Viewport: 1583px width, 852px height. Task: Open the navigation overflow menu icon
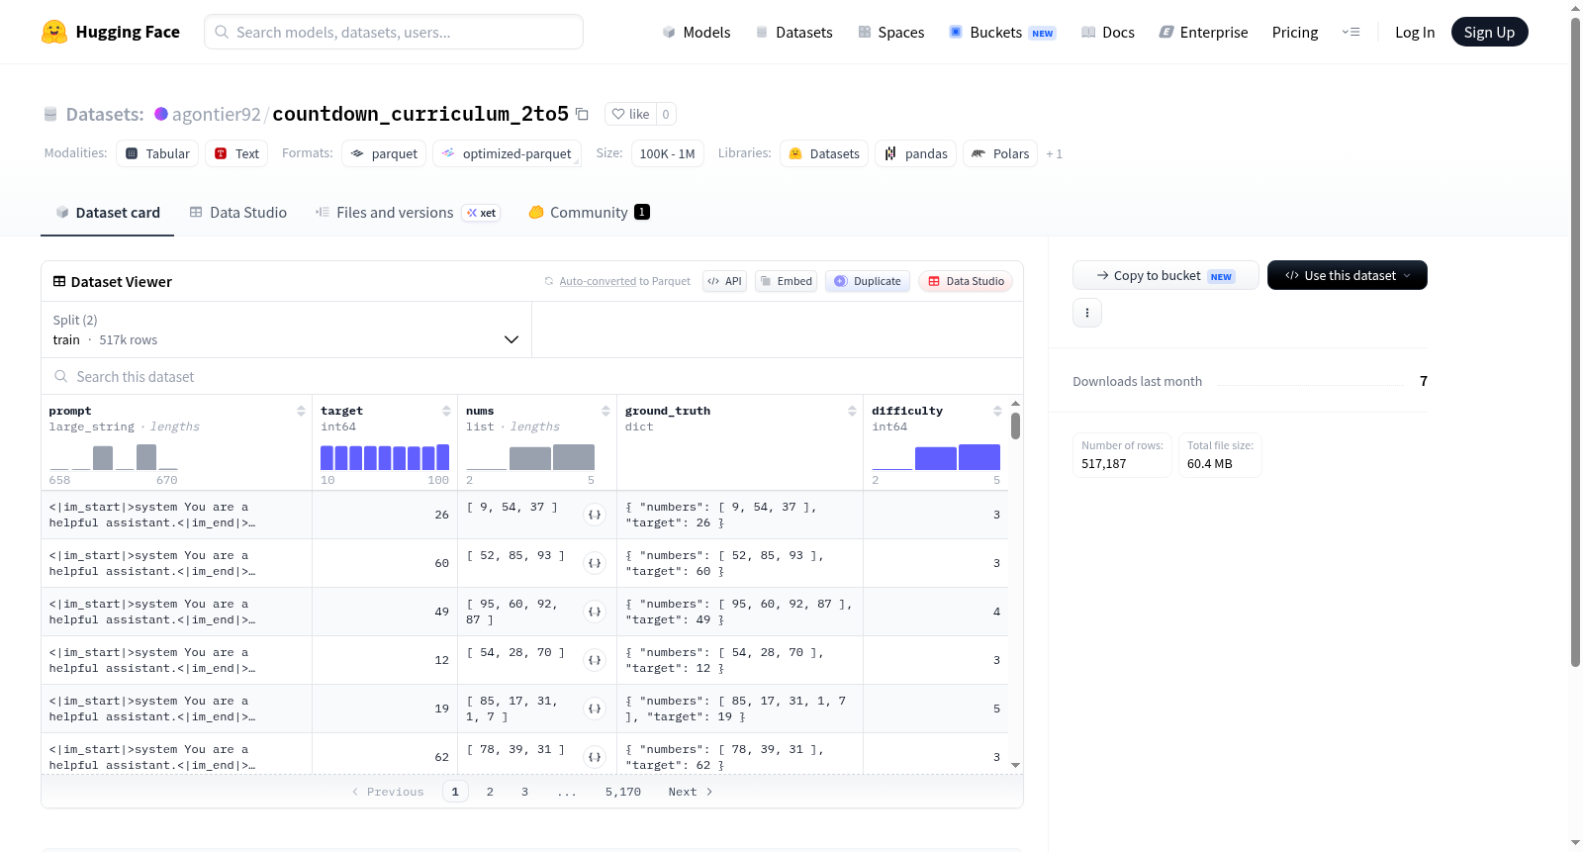[1350, 33]
